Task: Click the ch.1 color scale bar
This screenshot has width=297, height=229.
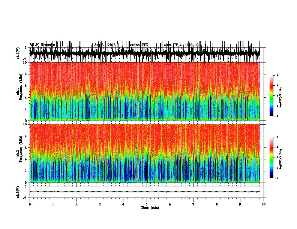Action: 271,96
